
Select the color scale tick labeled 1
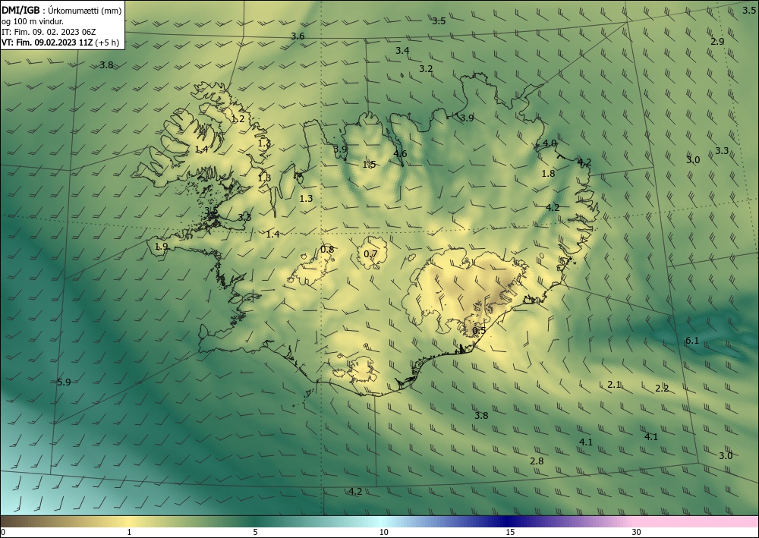pyautogui.click(x=129, y=532)
